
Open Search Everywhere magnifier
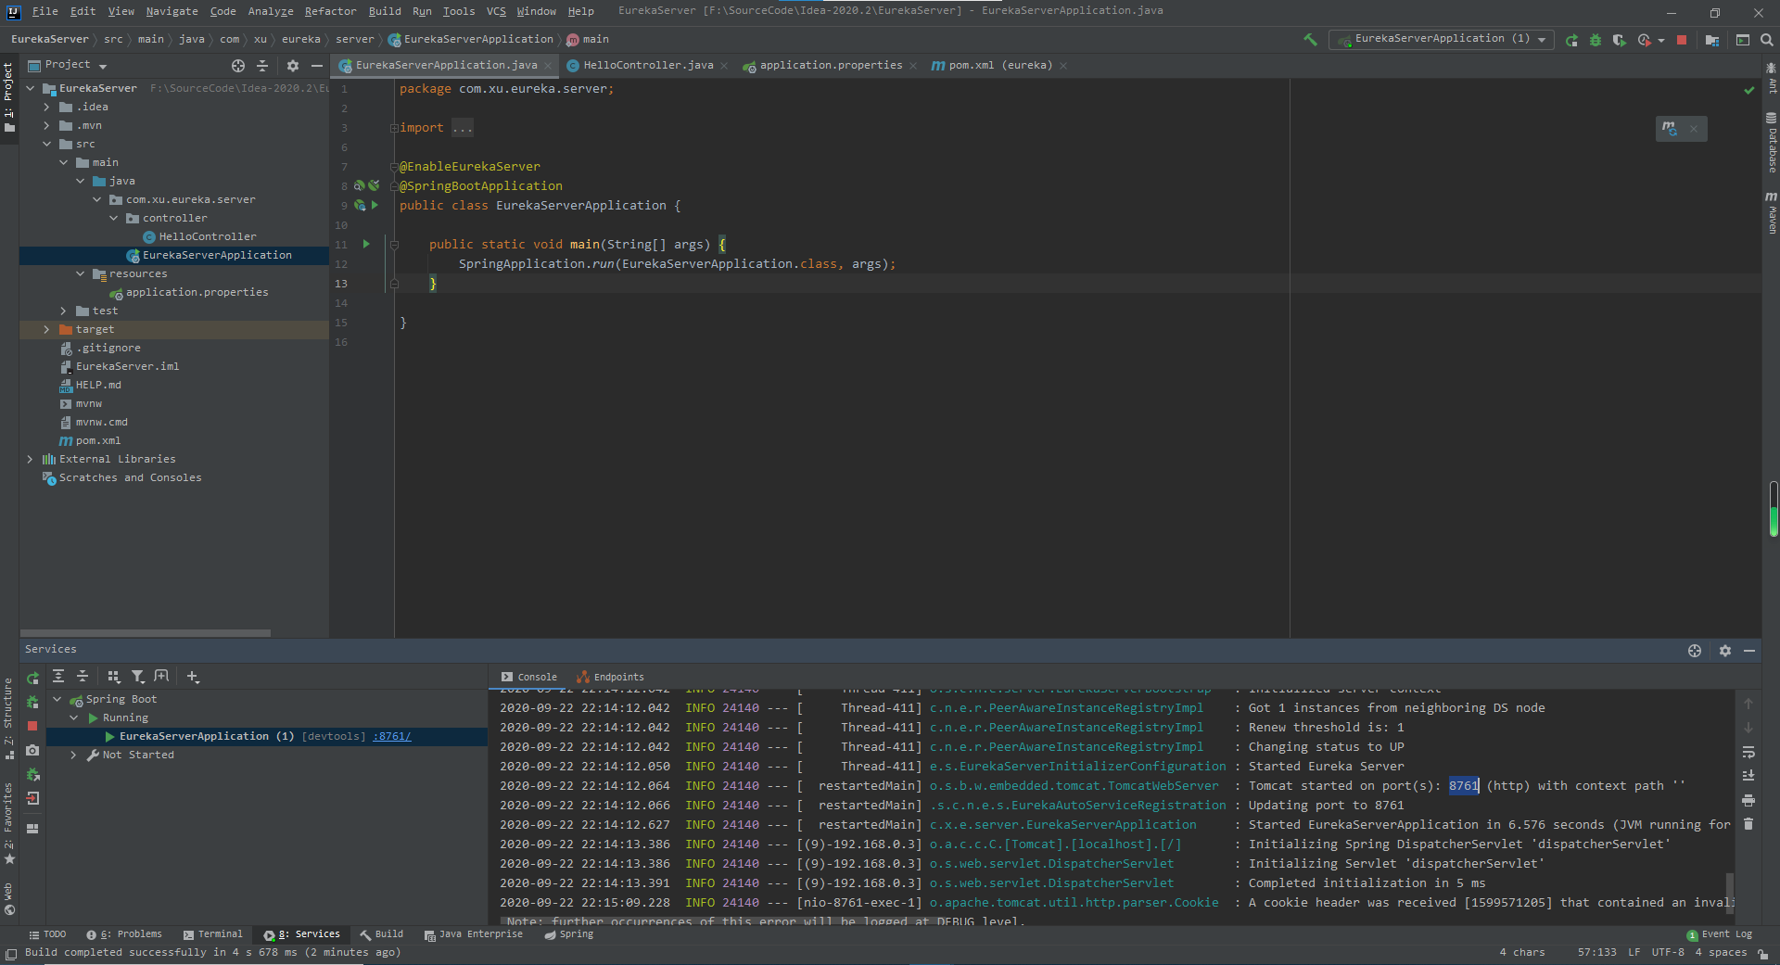point(1766,40)
